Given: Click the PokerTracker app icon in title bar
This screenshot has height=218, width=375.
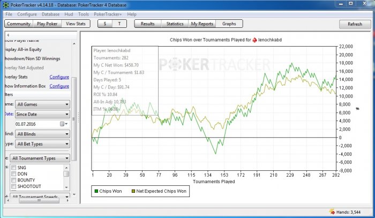Looking at the screenshot, I should 6,5.
